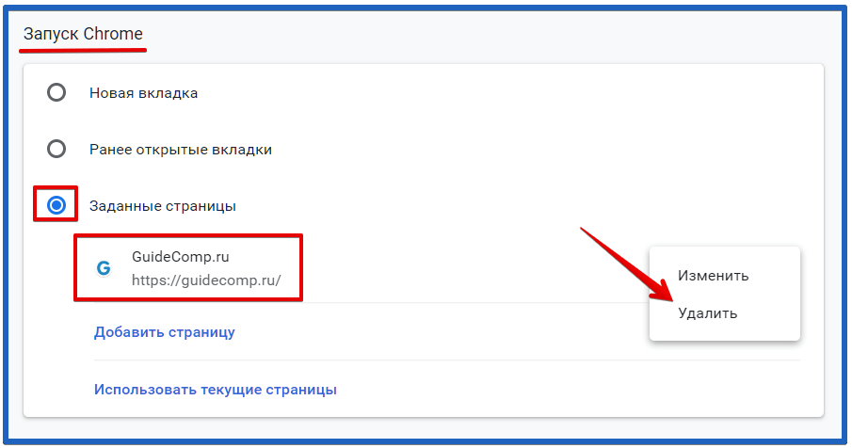The width and height of the screenshot is (852, 448).
Task: Click the "Заданные страницы" label
Action: pyautogui.click(x=163, y=206)
